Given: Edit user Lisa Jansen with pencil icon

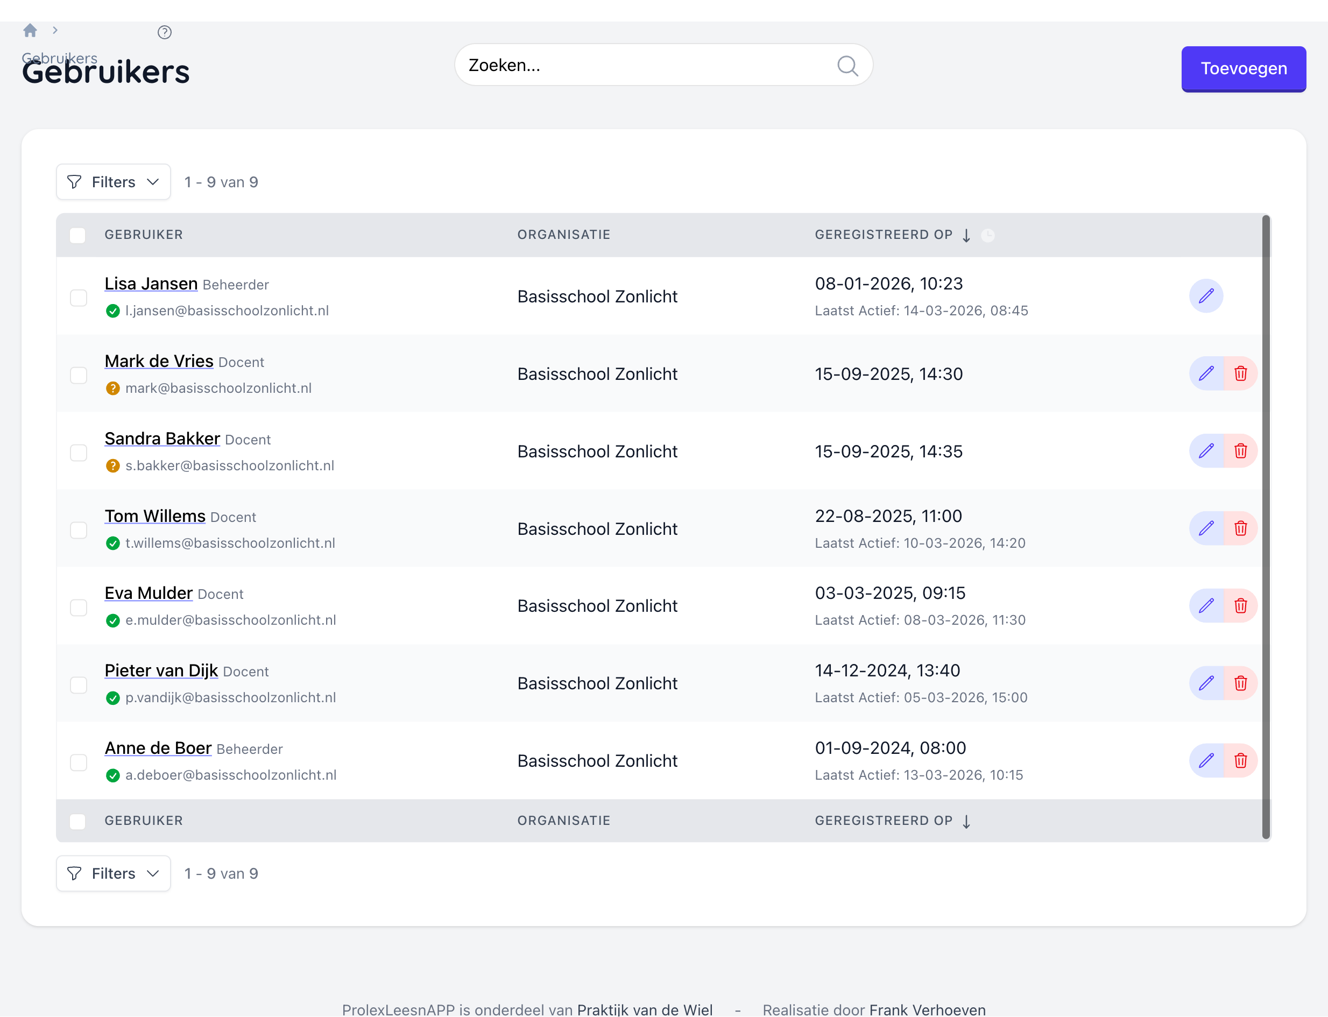Looking at the screenshot, I should [x=1206, y=296].
